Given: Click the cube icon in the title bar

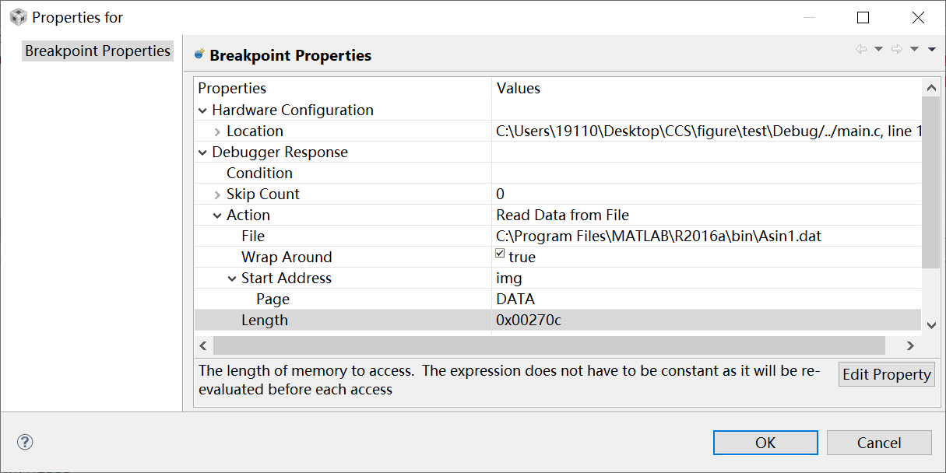Looking at the screenshot, I should pyautogui.click(x=17, y=16).
